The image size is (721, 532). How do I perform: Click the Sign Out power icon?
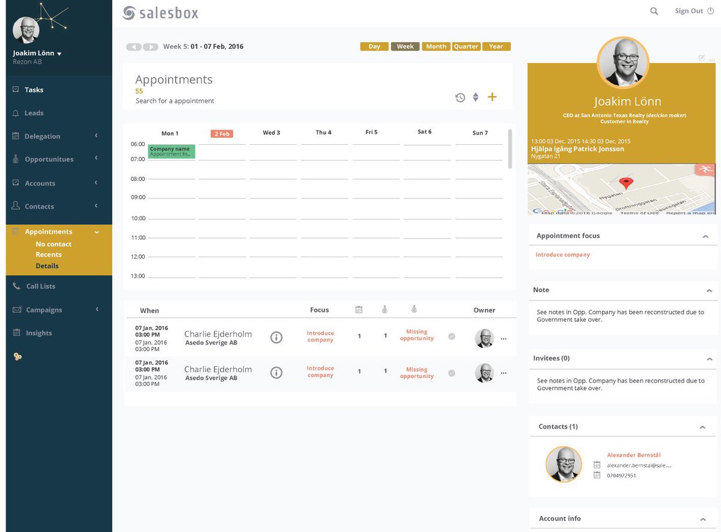coord(710,11)
